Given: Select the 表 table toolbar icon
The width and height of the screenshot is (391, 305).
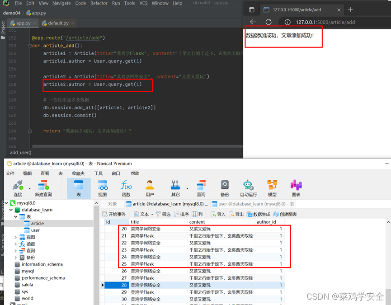Looking at the screenshot, I should pyautogui.click(x=79, y=188).
